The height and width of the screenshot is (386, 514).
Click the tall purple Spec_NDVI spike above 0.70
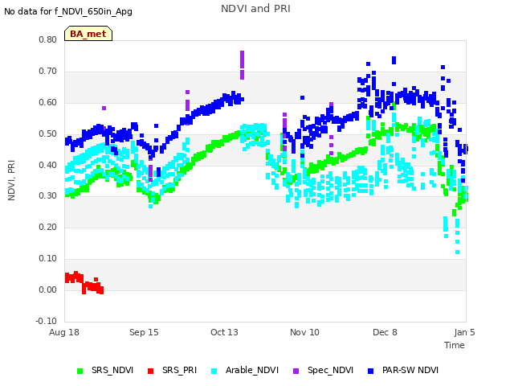pyautogui.click(x=243, y=65)
